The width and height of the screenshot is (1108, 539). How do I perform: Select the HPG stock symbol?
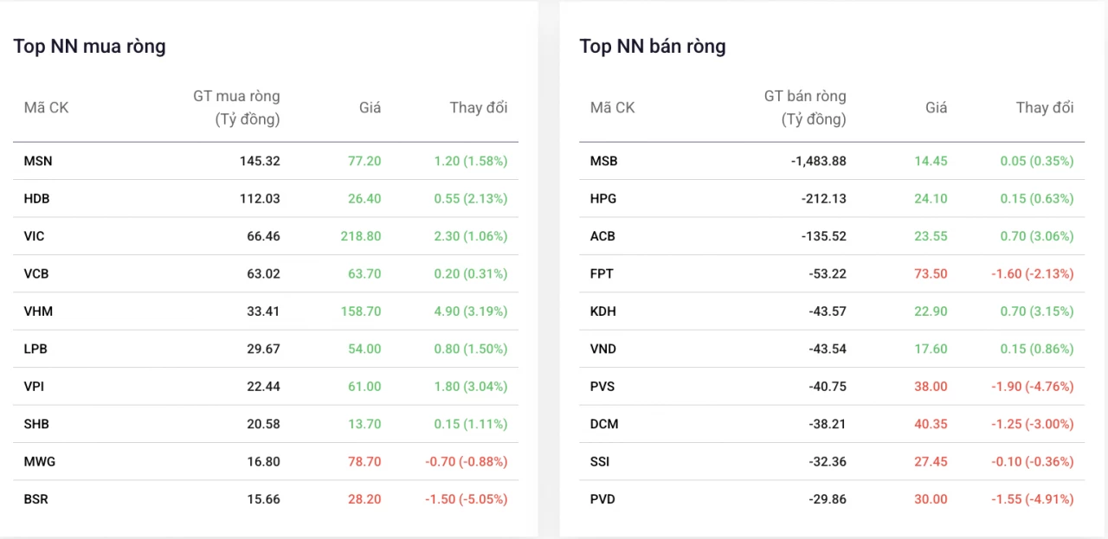603,199
